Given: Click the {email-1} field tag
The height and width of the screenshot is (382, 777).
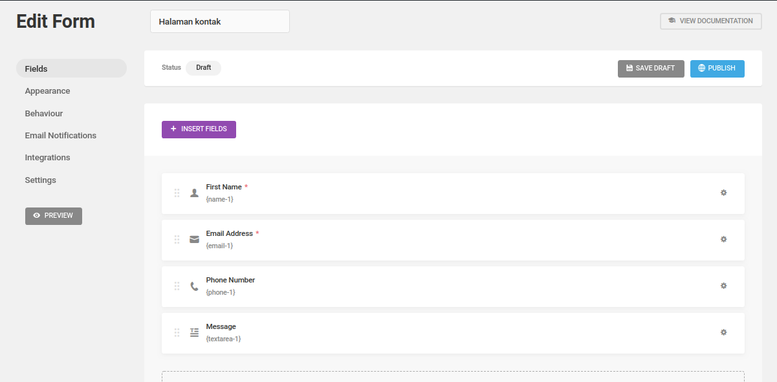Looking at the screenshot, I should coord(219,246).
